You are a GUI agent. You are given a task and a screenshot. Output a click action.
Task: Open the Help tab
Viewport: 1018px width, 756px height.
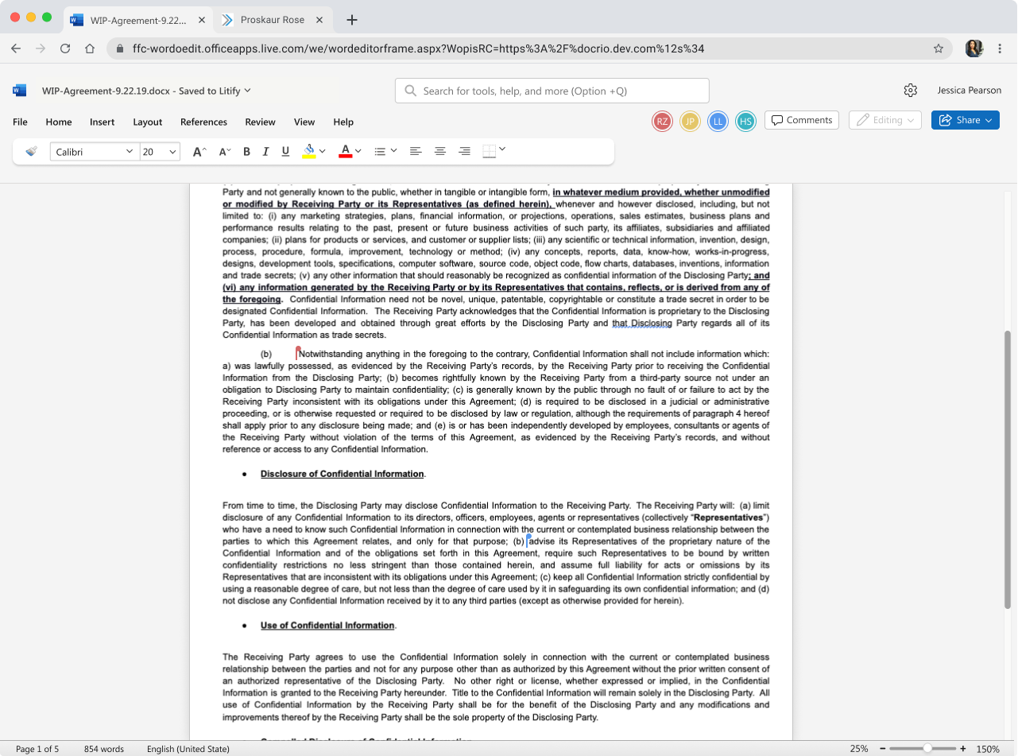point(343,122)
